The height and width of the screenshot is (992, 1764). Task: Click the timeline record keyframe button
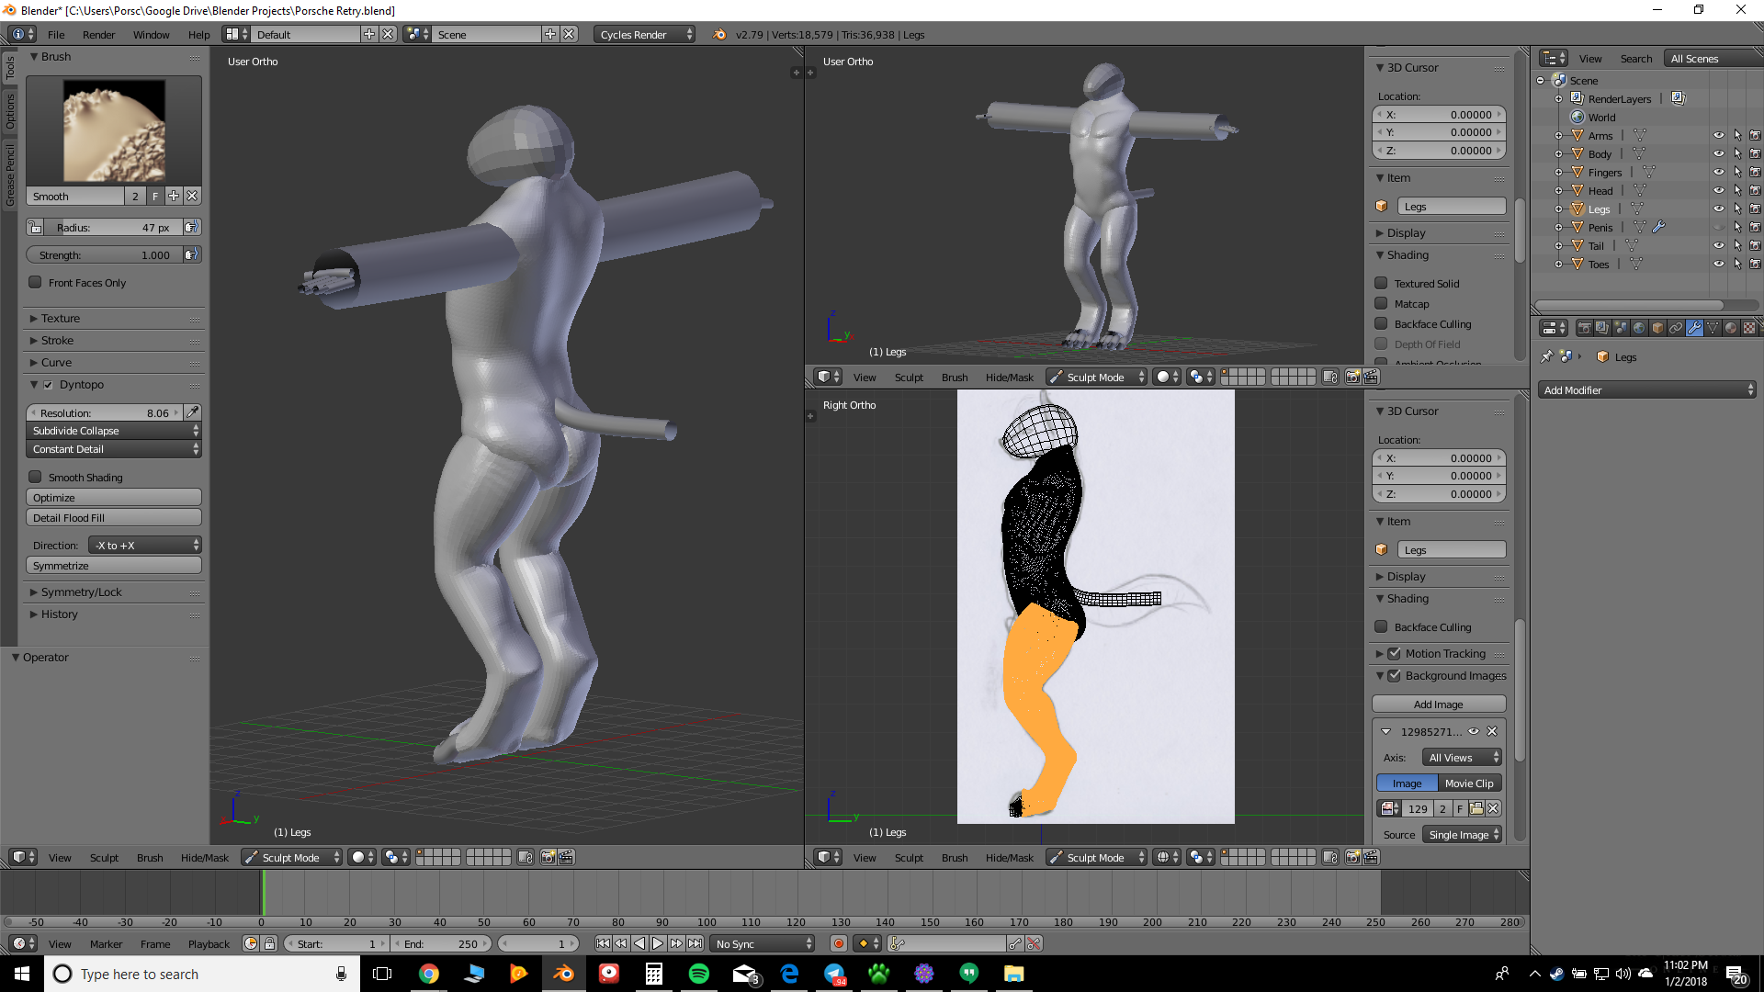tap(838, 943)
